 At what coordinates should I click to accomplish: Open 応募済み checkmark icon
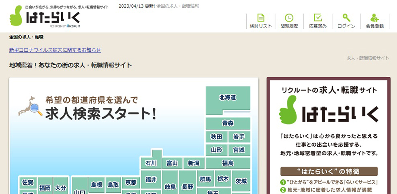[318, 18]
